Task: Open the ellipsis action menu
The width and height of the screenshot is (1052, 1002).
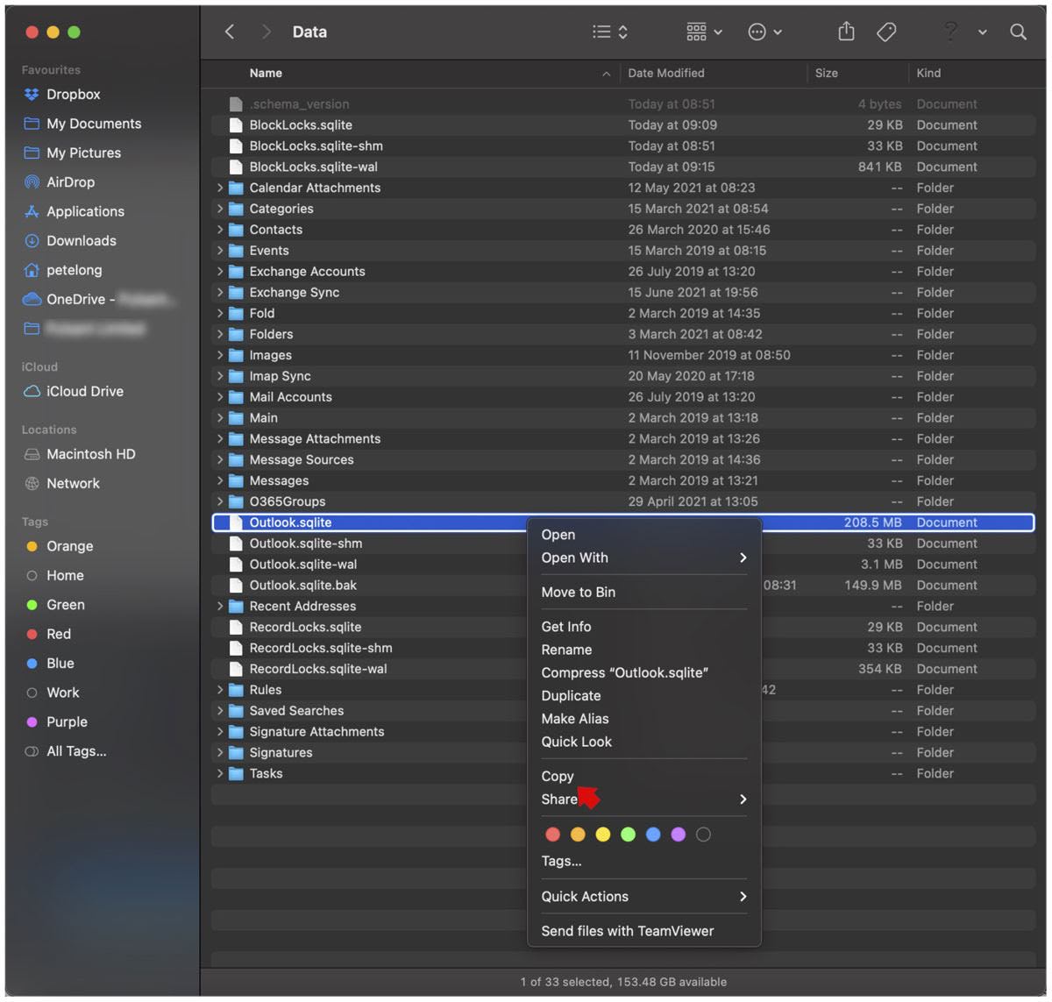Action: point(764,32)
